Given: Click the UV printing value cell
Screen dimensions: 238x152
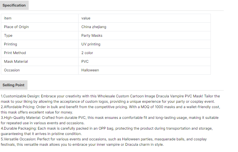Looking at the screenshot, I should 144,44.
